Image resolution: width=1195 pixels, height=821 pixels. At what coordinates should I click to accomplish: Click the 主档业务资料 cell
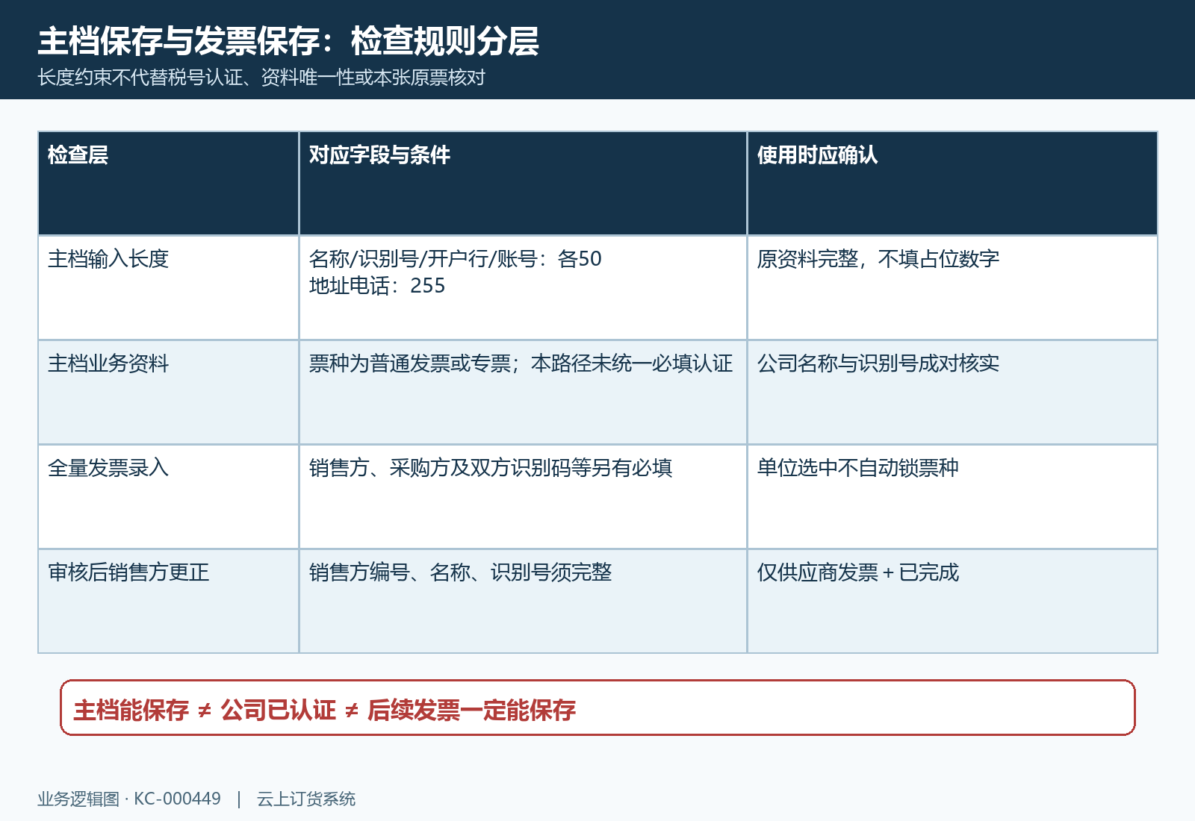pos(169,393)
